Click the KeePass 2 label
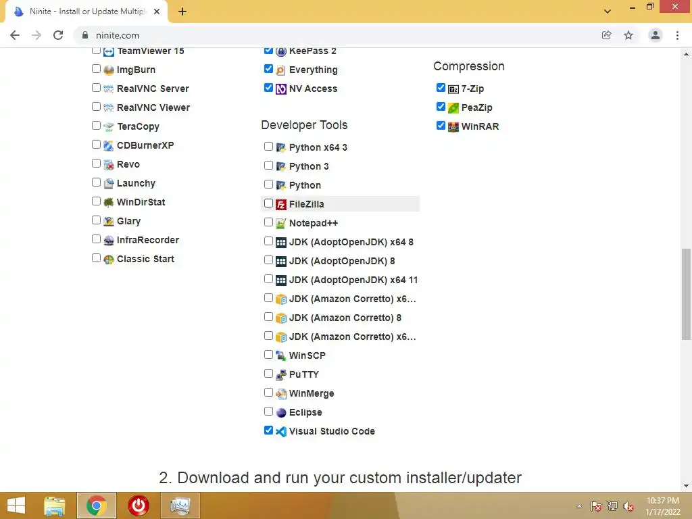 pyautogui.click(x=312, y=51)
